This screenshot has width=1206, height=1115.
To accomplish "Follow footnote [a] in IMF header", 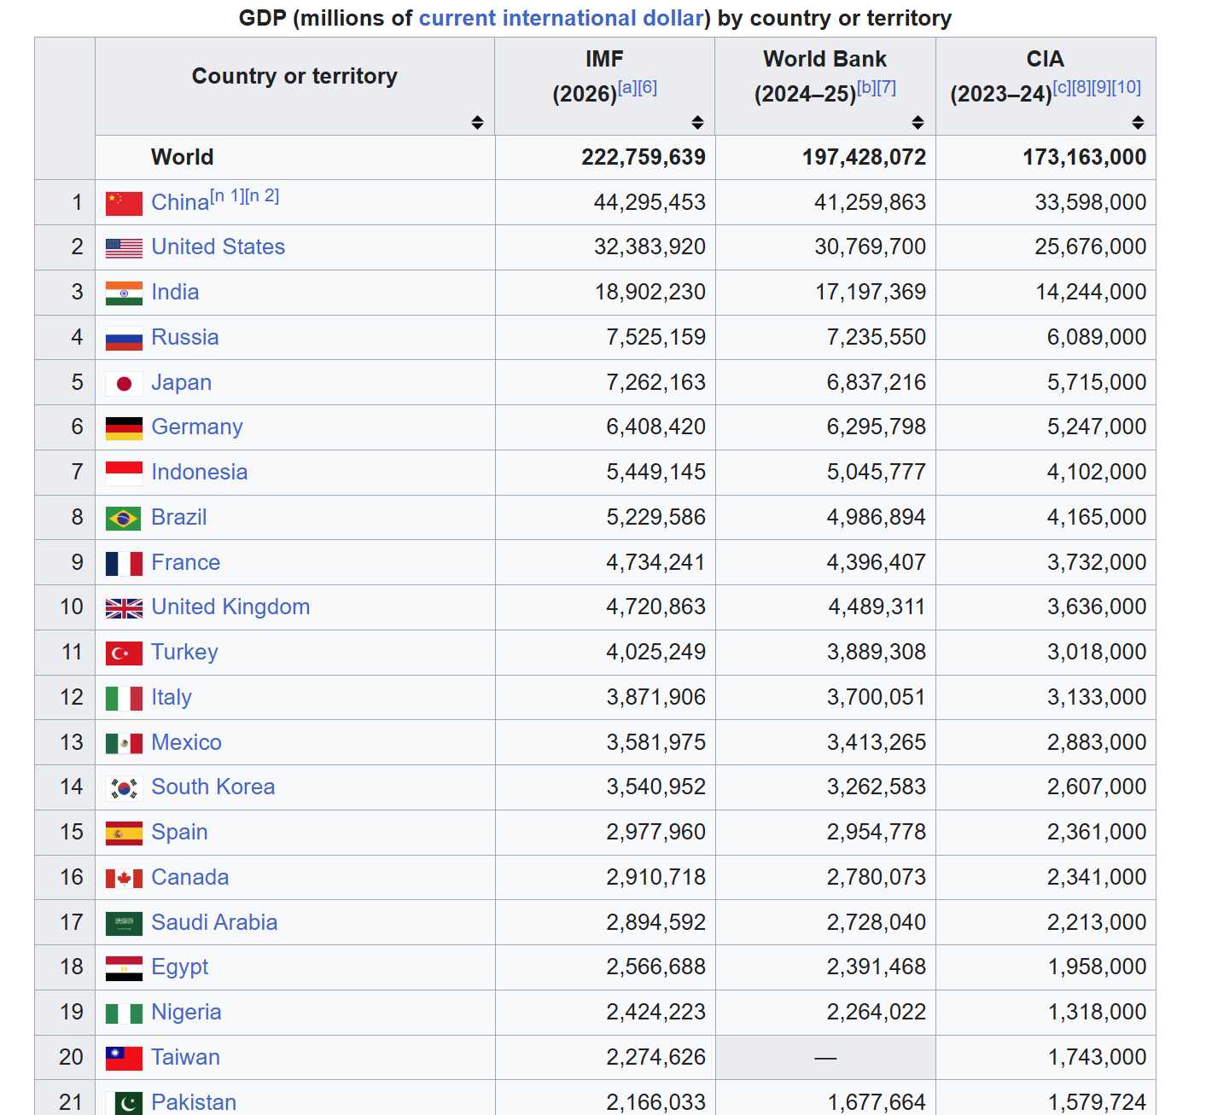I will click(627, 87).
